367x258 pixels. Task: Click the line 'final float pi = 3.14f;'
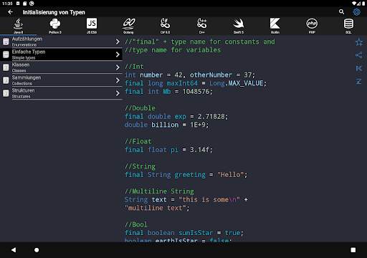tap(168, 150)
